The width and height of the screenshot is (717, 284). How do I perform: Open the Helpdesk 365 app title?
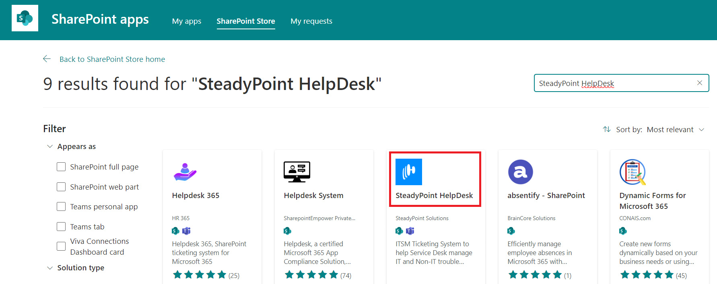(x=196, y=195)
